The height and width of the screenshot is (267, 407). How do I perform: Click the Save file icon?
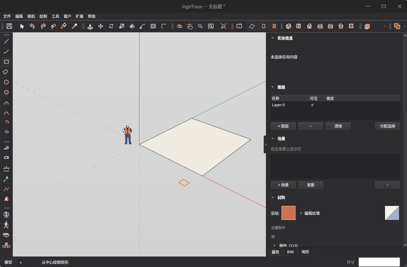(x=9, y=26)
